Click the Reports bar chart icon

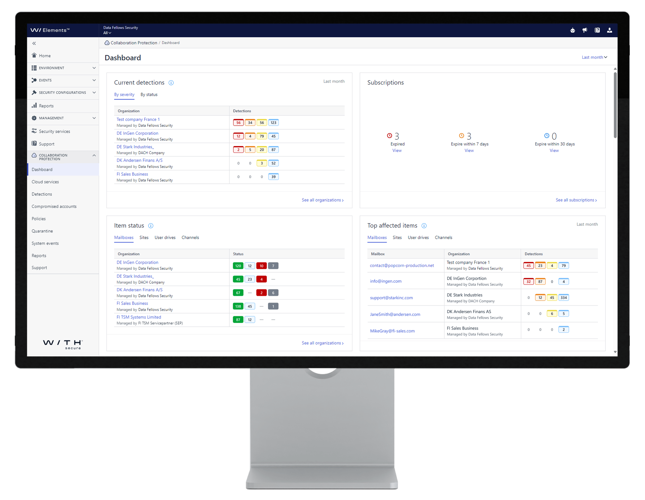coord(34,105)
